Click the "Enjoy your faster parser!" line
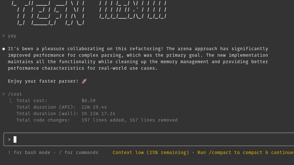 pyautogui.click(x=43, y=81)
